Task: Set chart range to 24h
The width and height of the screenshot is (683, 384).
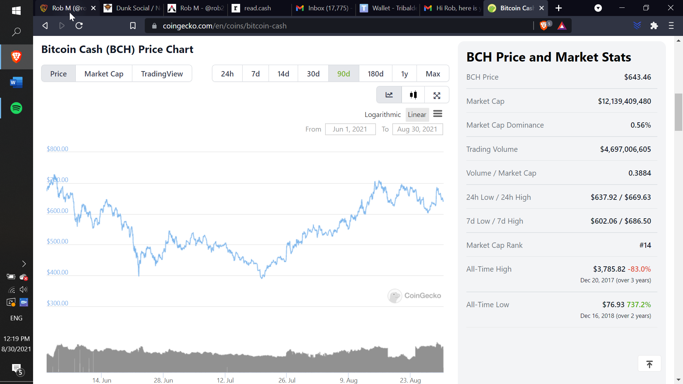Action: pyautogui.click(x=227, y=74)
